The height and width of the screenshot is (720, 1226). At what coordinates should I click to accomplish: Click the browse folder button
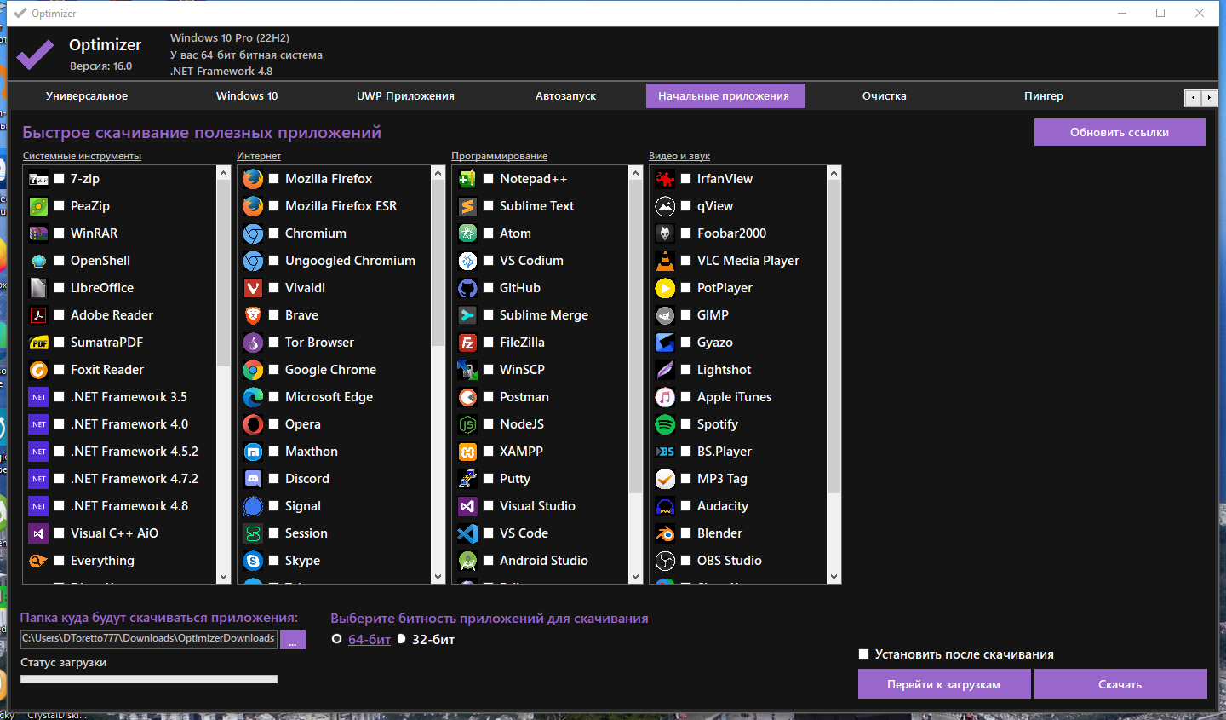click(x=293, y=639)
